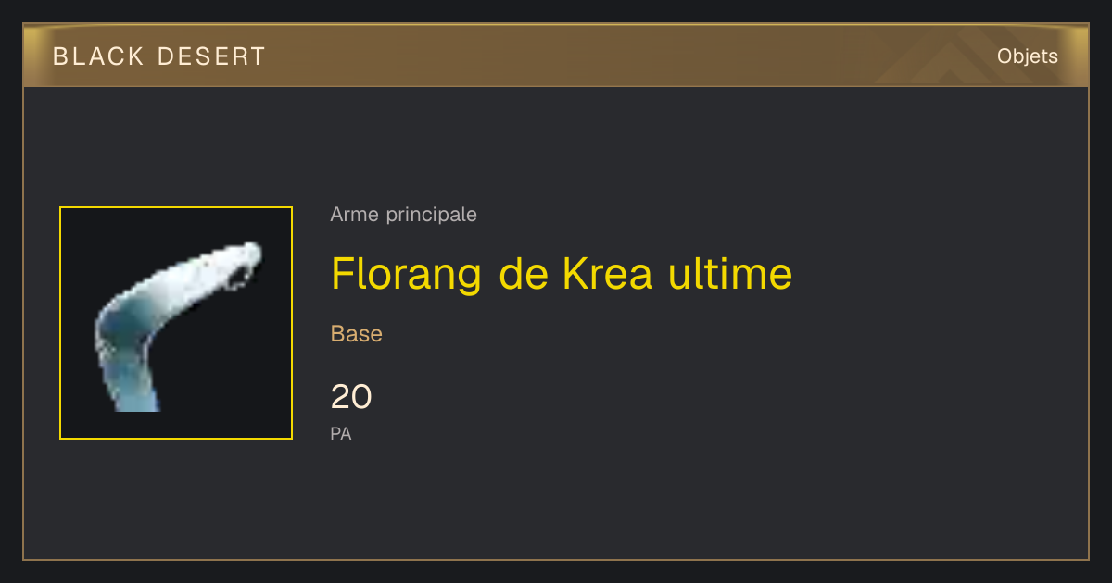Image resolution: width=1112 pixels, height=583 pixels.
Task: Click the BLACK DESERT header title
Action: click(x=159, y=56)
